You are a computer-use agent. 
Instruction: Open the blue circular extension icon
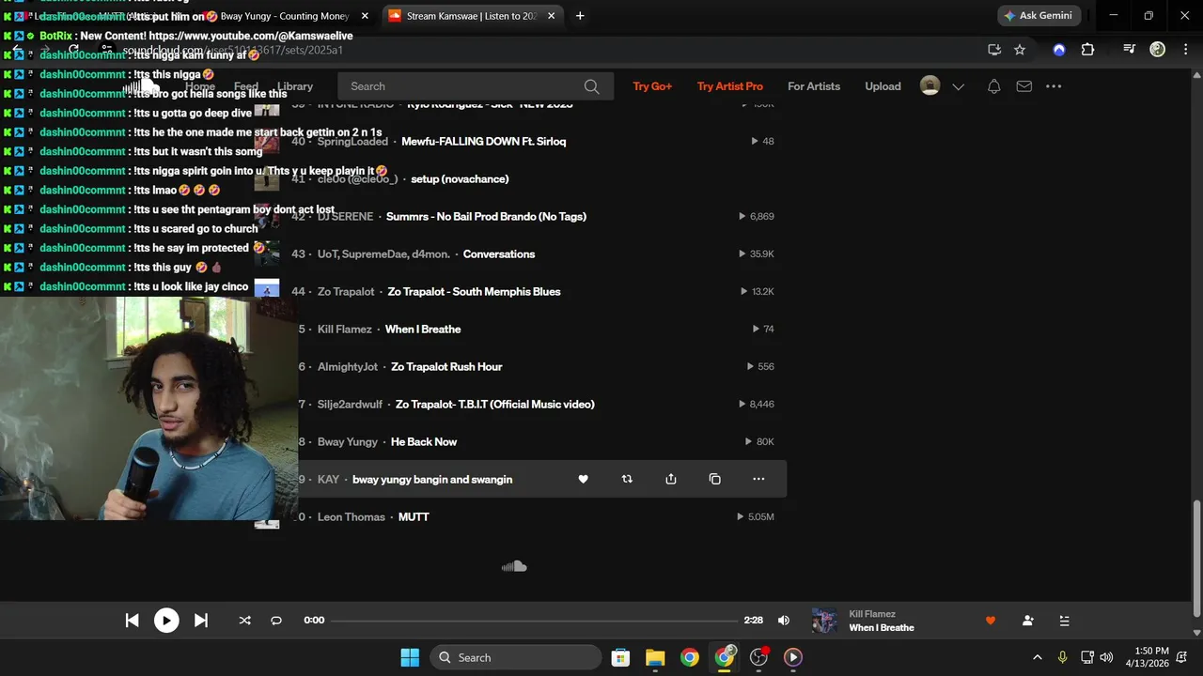coord(1059,50)
